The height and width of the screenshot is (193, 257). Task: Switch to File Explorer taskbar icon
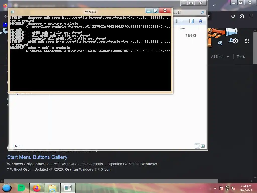[52, 188]
